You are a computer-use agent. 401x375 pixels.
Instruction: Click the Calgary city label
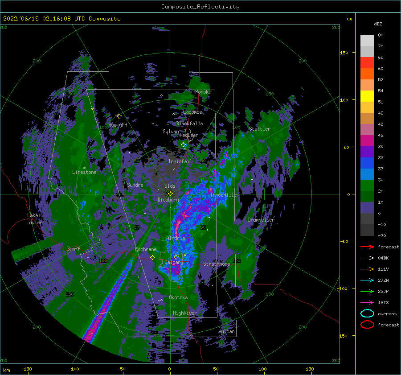[174, 262]
